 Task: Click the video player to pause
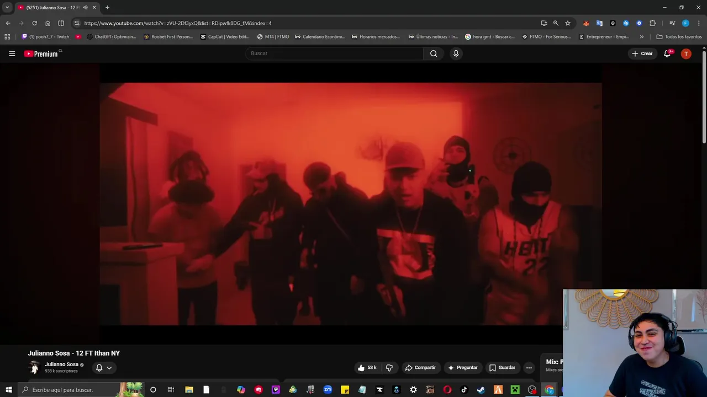point(351,204)
